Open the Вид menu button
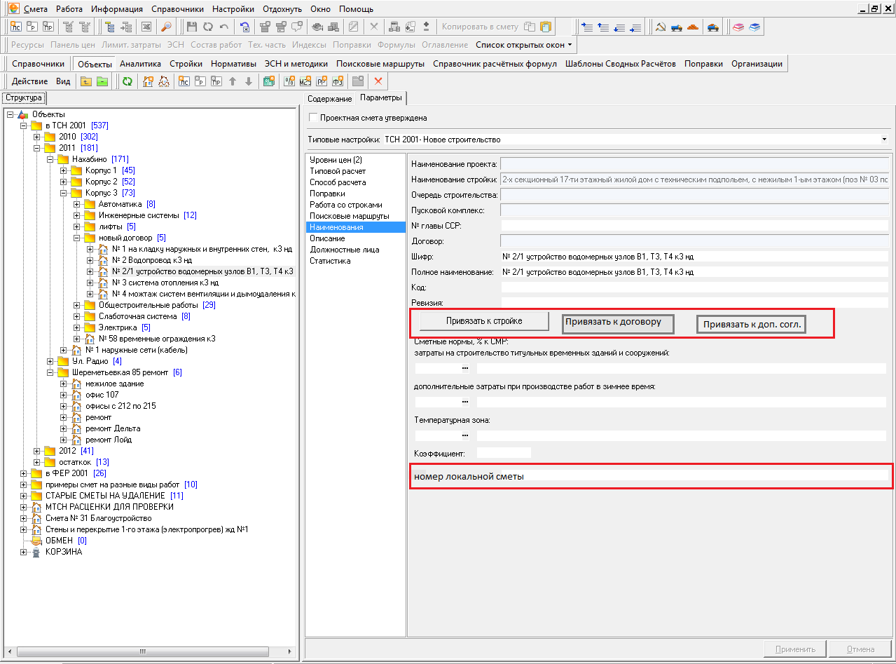This screenshot has height=664, width=896. click(63, 81)
